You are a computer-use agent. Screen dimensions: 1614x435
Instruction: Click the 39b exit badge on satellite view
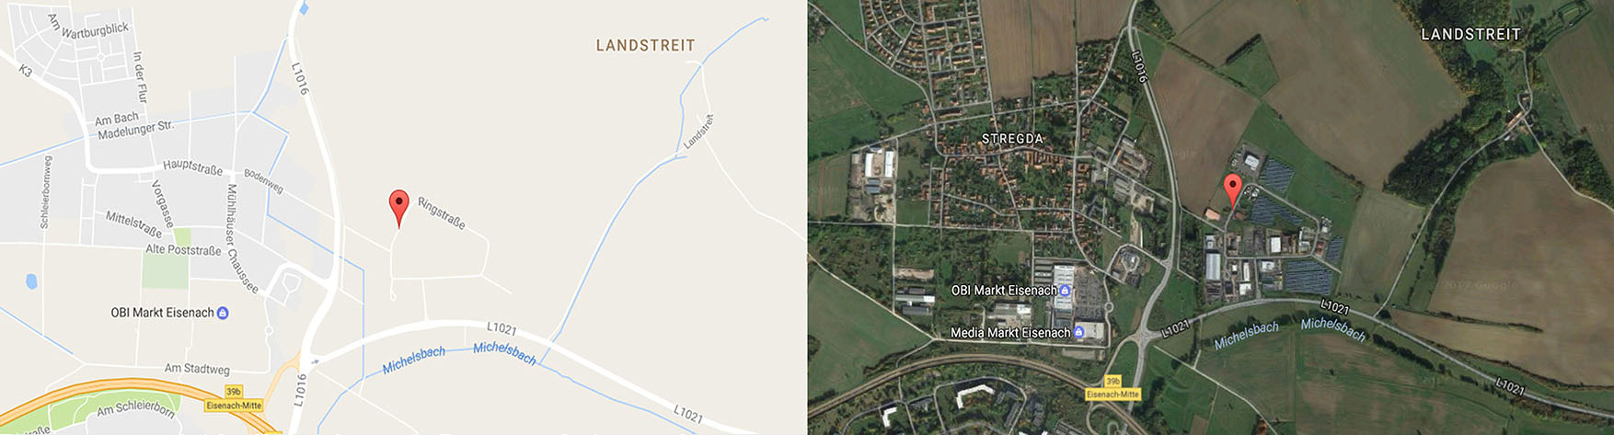1113,382
